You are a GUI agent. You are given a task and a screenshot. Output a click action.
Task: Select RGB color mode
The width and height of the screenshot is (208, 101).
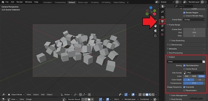(194, 76)
